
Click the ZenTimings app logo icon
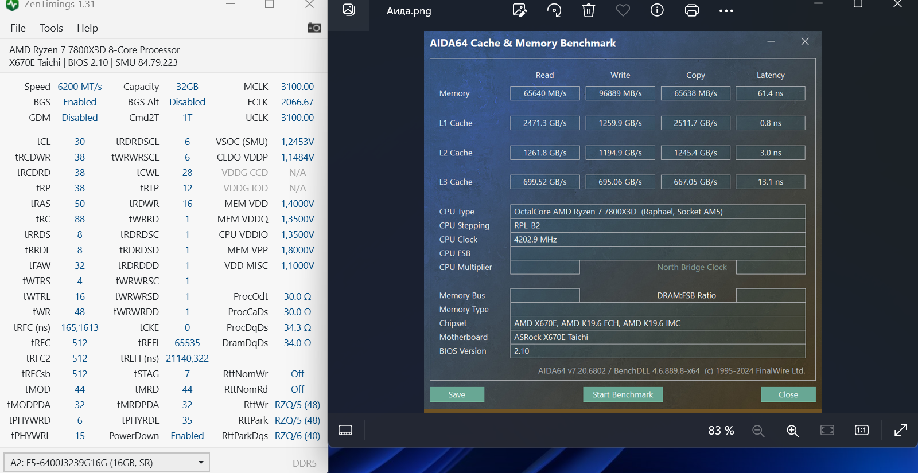point(12,5)
